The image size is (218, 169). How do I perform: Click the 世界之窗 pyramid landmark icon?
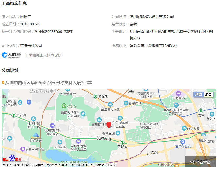coord(36,136)
